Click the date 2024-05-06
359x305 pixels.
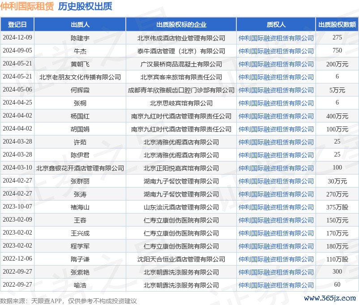click(17, 89)
